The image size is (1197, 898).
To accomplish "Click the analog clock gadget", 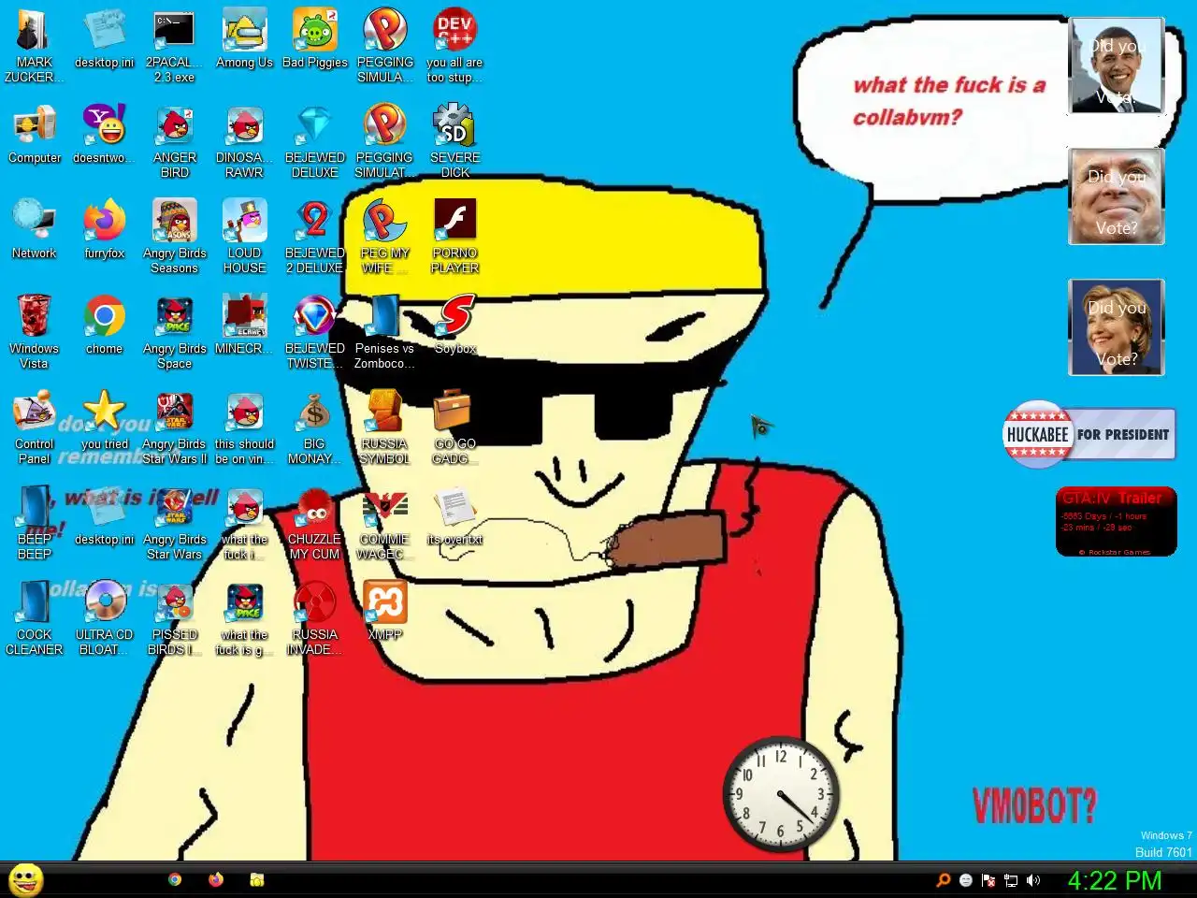I will 781,794.
